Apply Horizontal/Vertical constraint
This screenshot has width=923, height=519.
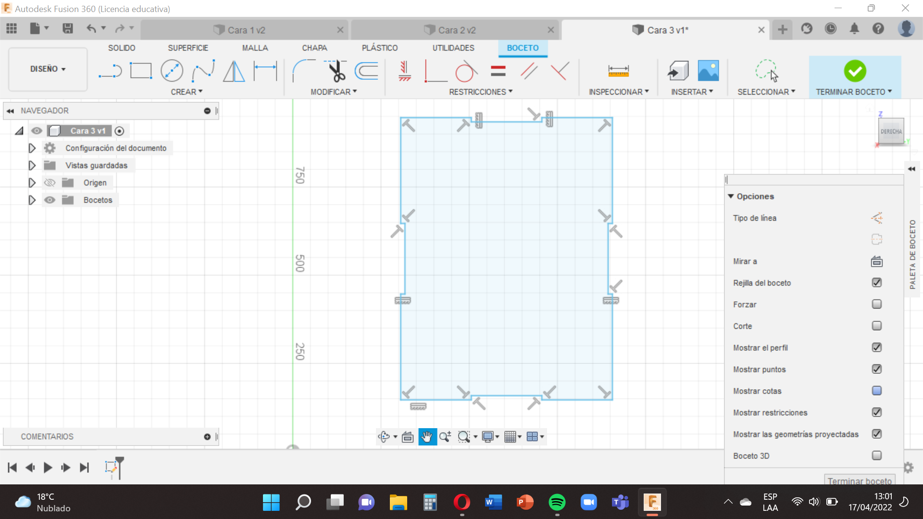(405, 71)
